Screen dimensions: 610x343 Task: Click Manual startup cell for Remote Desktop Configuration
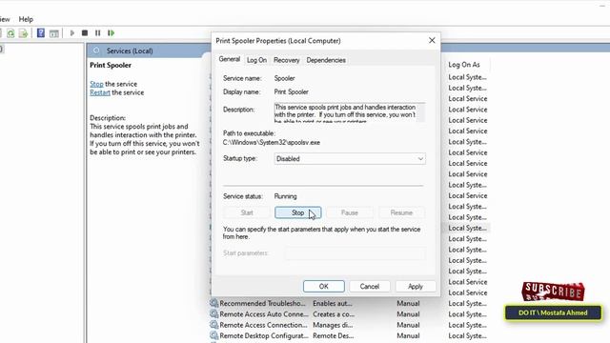pos(408,335)
